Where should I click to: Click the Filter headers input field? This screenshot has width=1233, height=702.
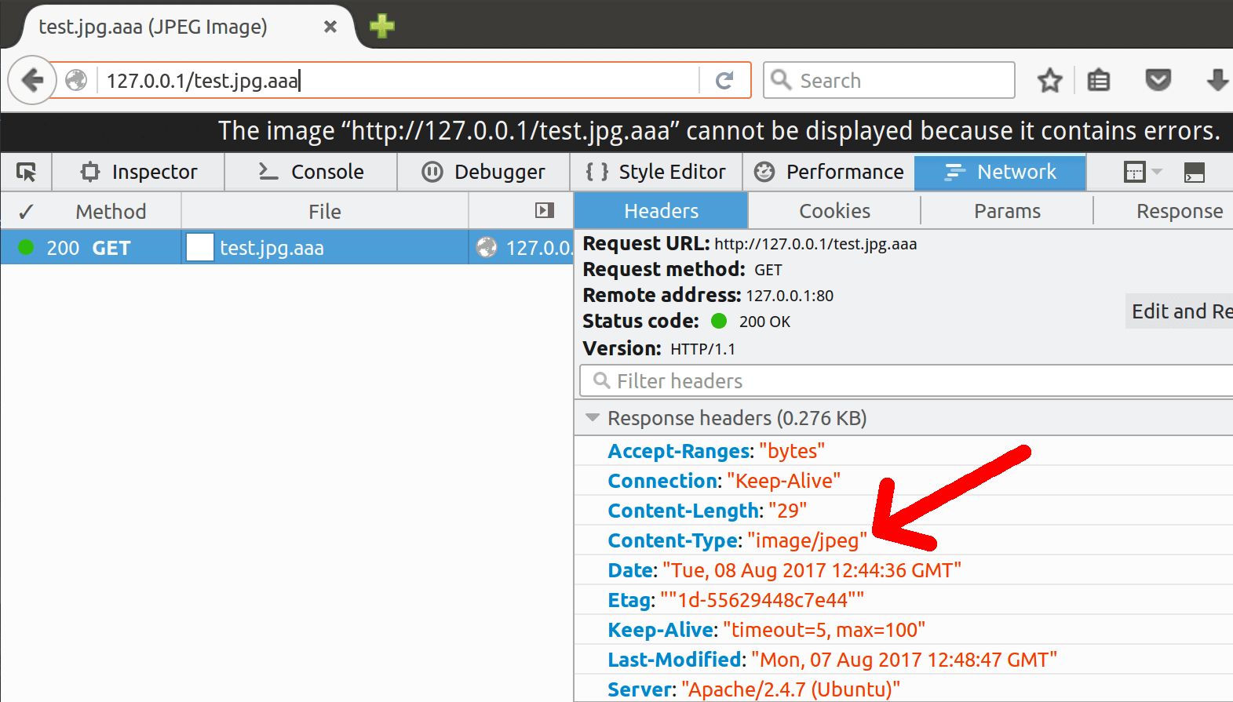910,381
